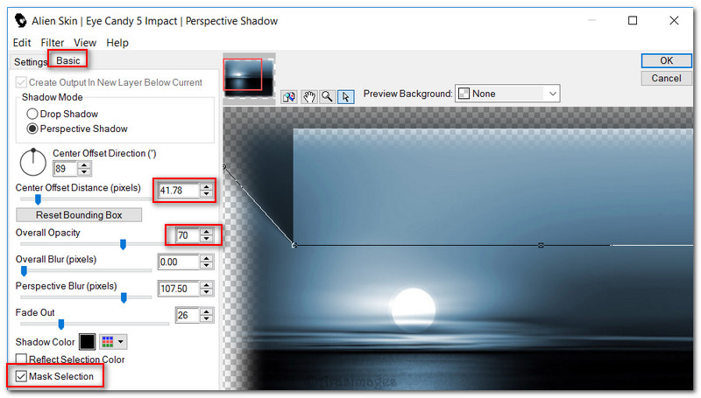The width and height of the screenshot is (701, 398).
Task: Open the Filter menu
Action: coord(52,42)
